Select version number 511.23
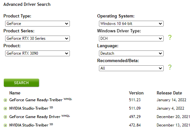Screen dimensions: 195x131 pos(135,100)
